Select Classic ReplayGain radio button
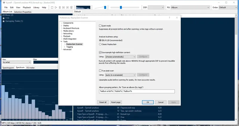239x126 pixels. 100,44
